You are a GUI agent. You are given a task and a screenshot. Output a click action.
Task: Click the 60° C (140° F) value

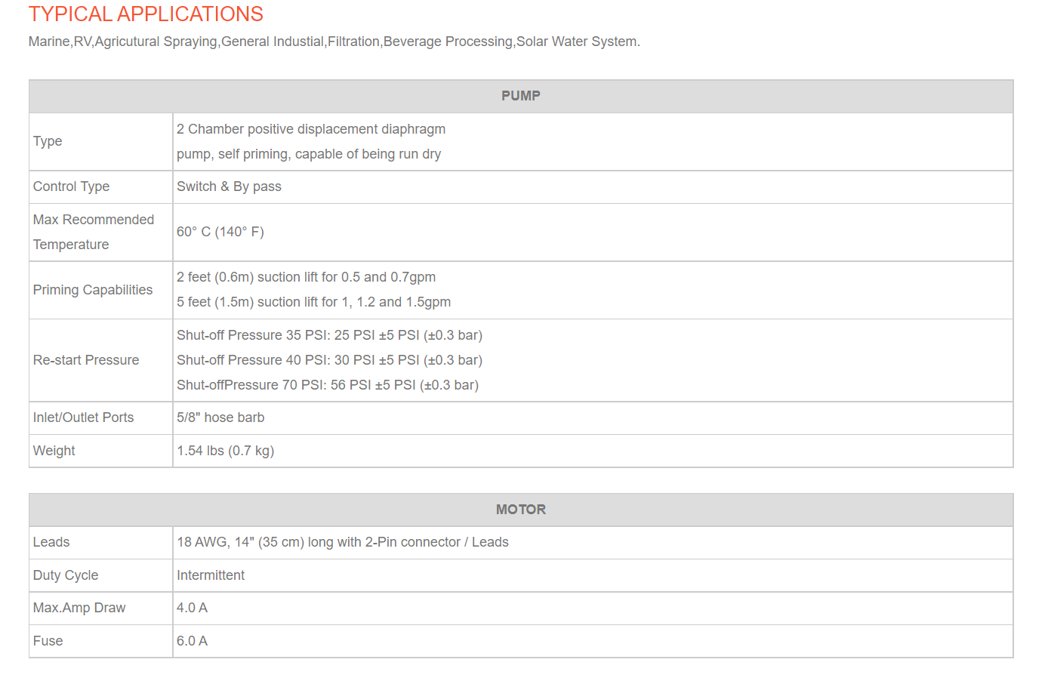(220, 232)
